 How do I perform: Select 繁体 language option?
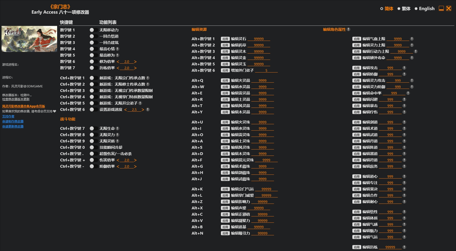[399, 9]
